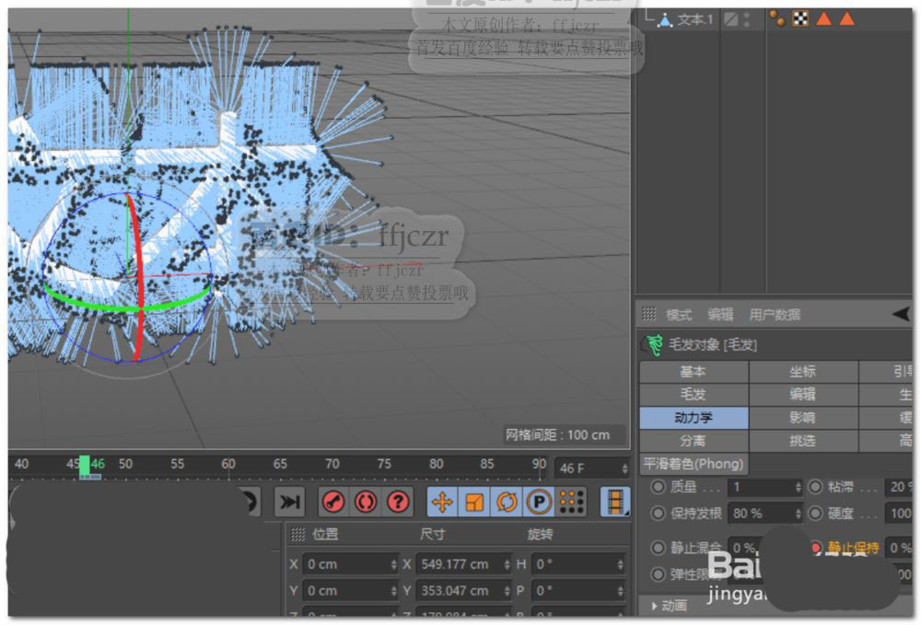Image resolution: width=921 pixels, height=625 pixels.
Task: Toggle the visibility dots of 文本.1
Action: tap(747, 19)
